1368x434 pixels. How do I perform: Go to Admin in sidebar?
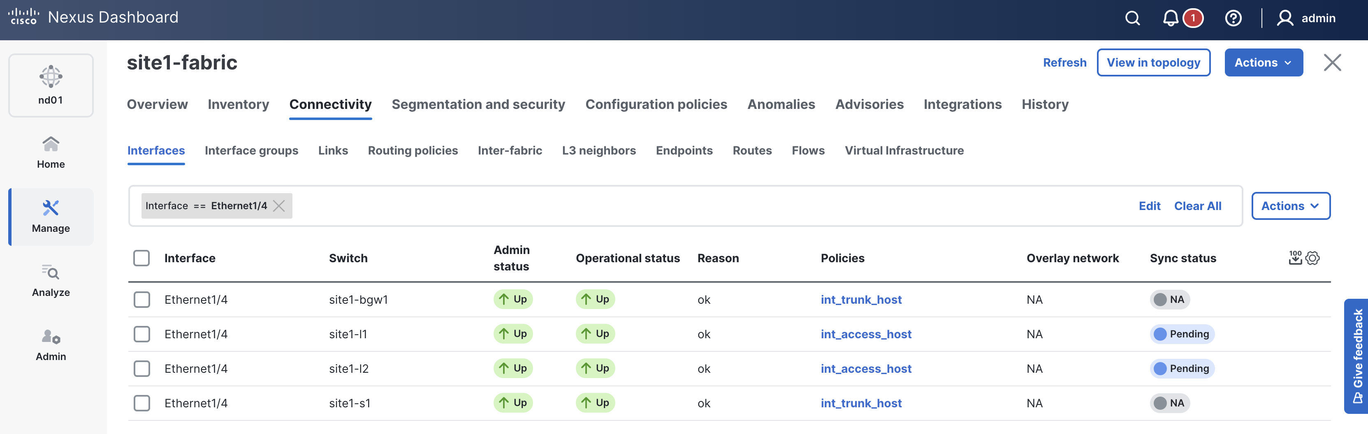point(51,344)
